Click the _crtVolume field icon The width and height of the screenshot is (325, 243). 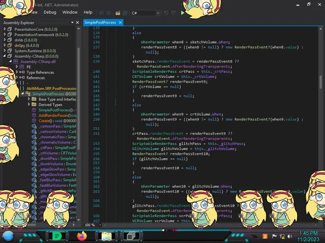tap(34, 153)
